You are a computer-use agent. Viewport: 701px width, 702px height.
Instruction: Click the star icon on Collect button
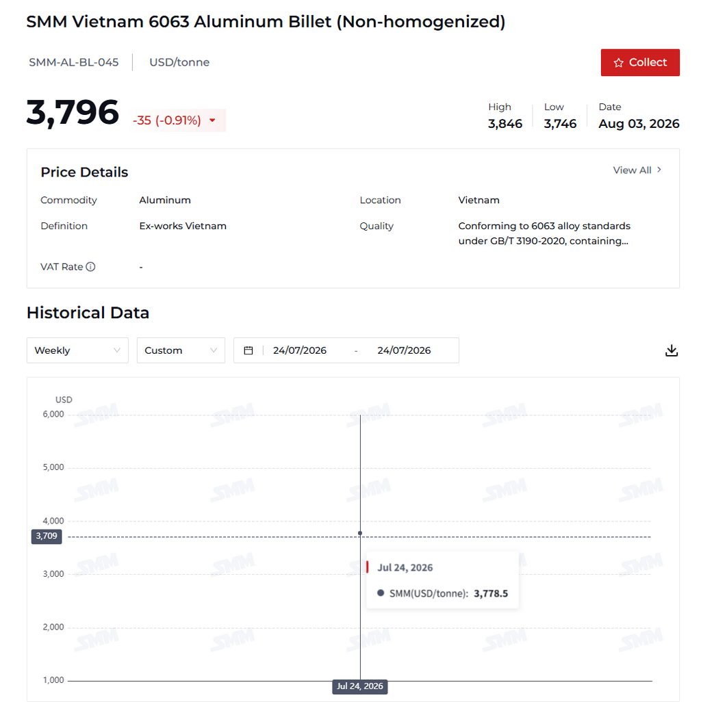(618, 63)
